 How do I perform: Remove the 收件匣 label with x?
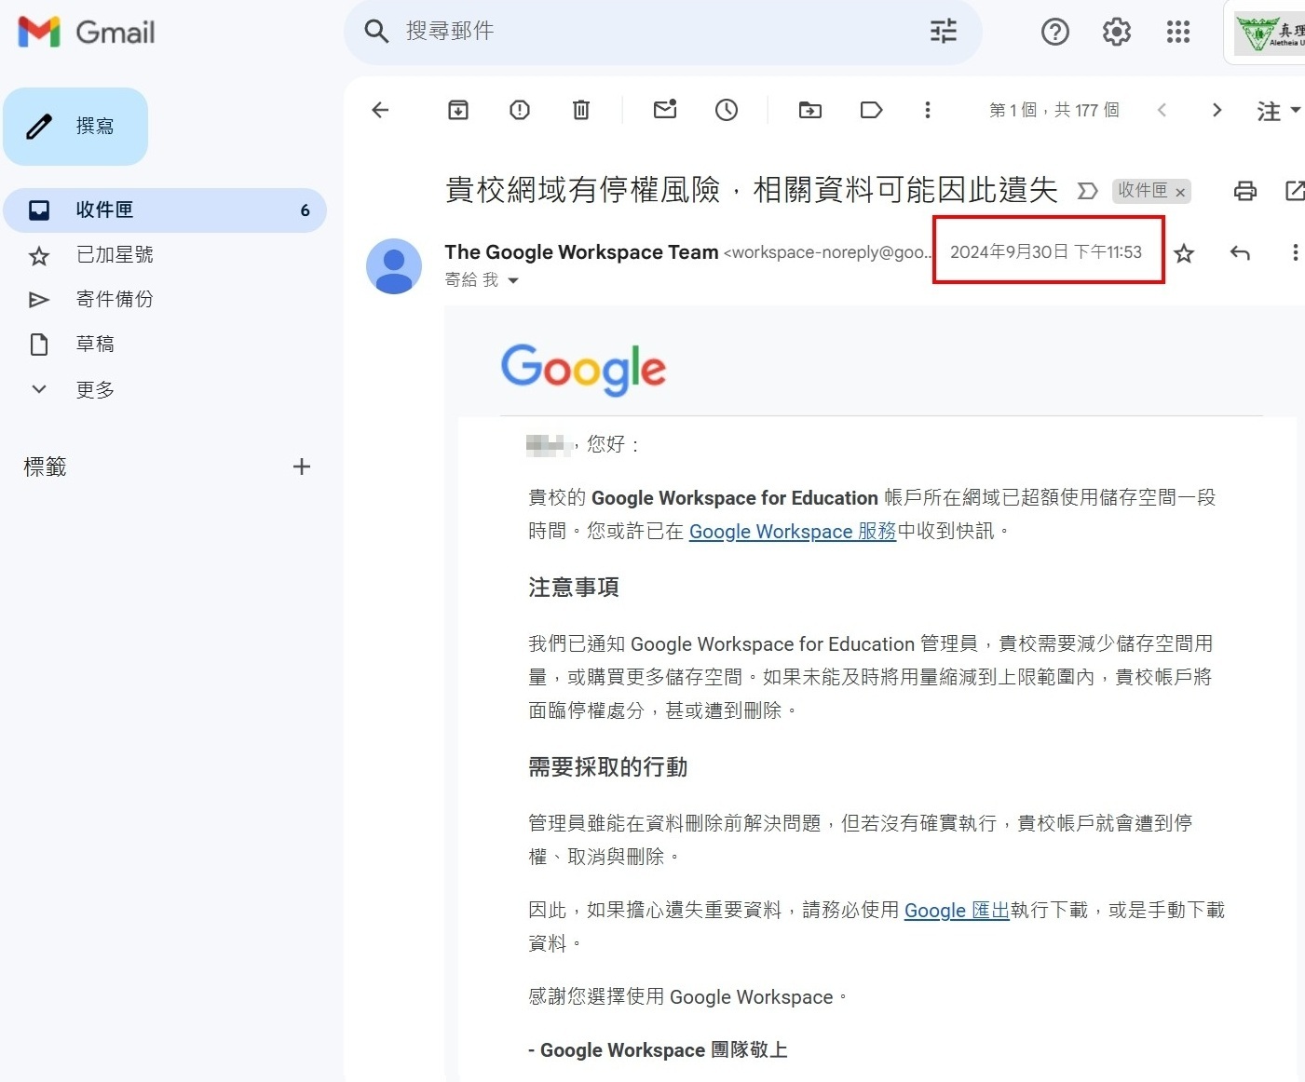[1180, 192]
